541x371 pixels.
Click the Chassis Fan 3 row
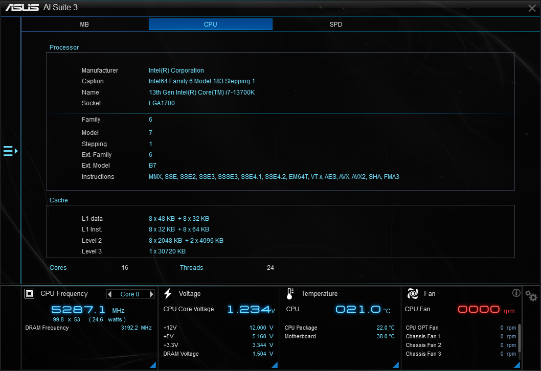click(461, 354)
